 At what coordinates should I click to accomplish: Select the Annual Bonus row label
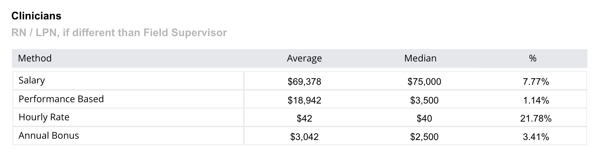(49, 136)
